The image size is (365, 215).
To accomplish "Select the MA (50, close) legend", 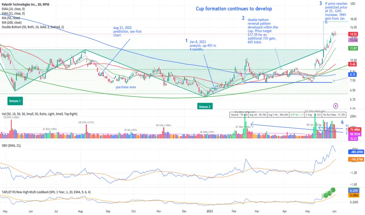I will coord(11,18).
